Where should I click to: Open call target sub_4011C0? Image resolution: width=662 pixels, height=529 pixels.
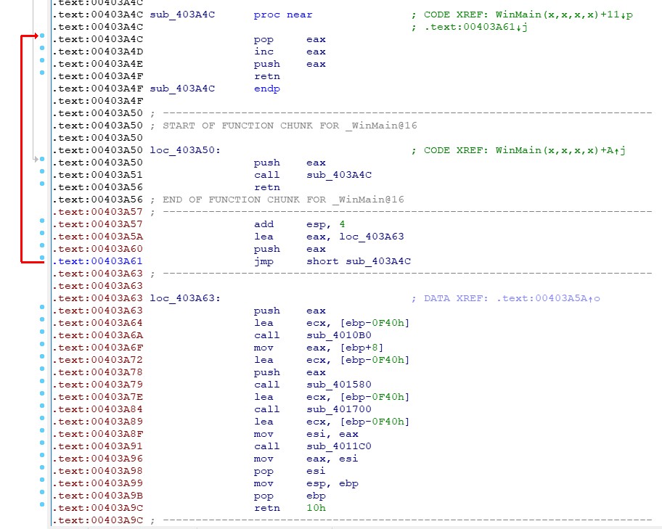click(x=339, y=446)
